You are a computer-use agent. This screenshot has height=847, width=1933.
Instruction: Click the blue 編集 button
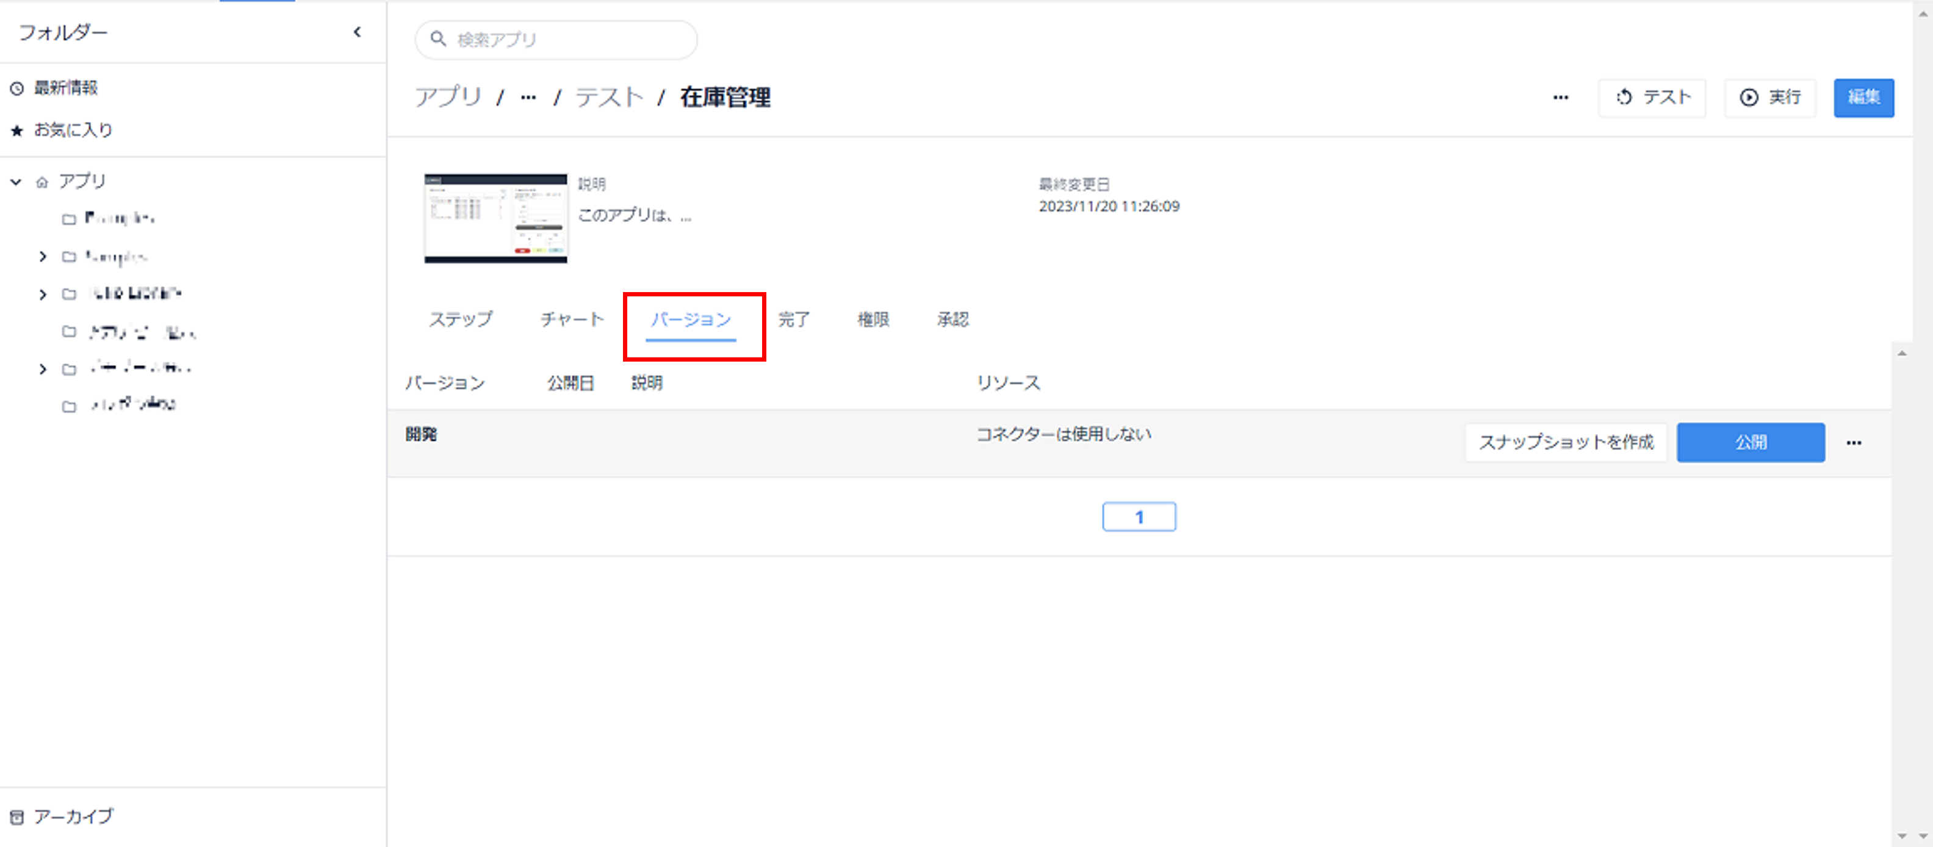1863,98
